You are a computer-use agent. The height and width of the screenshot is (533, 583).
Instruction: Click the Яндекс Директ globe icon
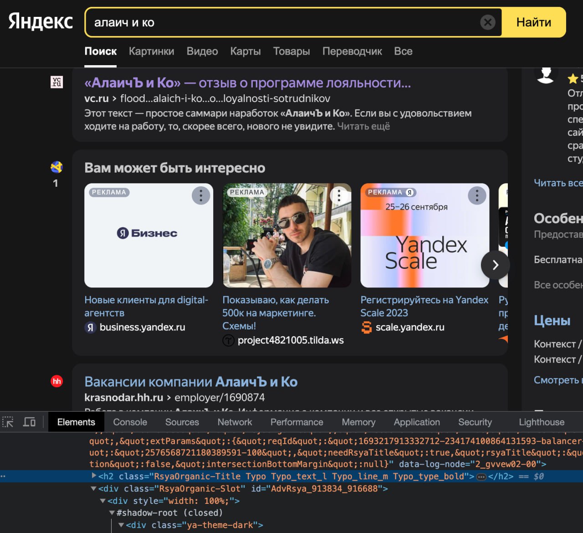click(x=56, y=167)
